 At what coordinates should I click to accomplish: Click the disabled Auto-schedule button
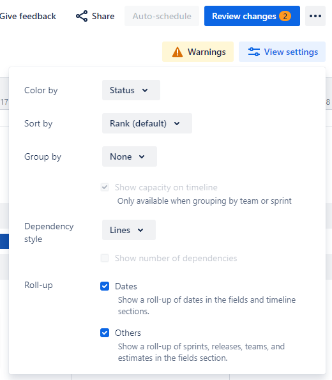tap(162, 16)
